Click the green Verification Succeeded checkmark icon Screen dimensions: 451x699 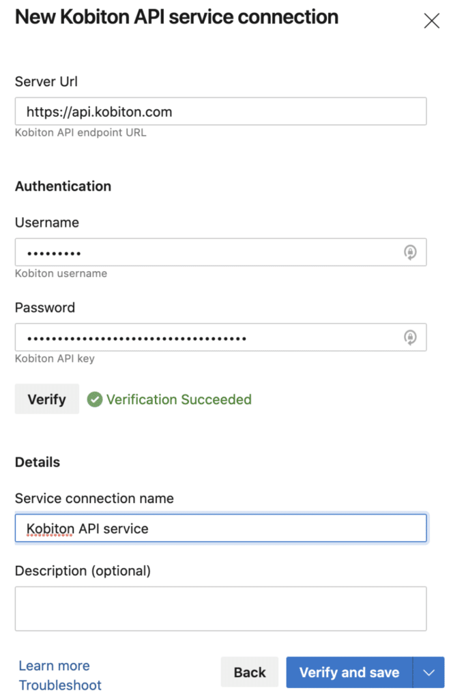(x=95, y=399)
